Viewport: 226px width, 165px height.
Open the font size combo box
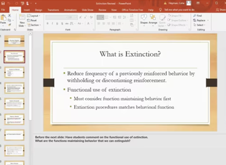(x=73, y=17)
